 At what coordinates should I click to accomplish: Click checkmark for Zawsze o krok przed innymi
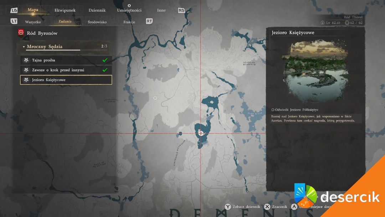click(x=105, y=70)
